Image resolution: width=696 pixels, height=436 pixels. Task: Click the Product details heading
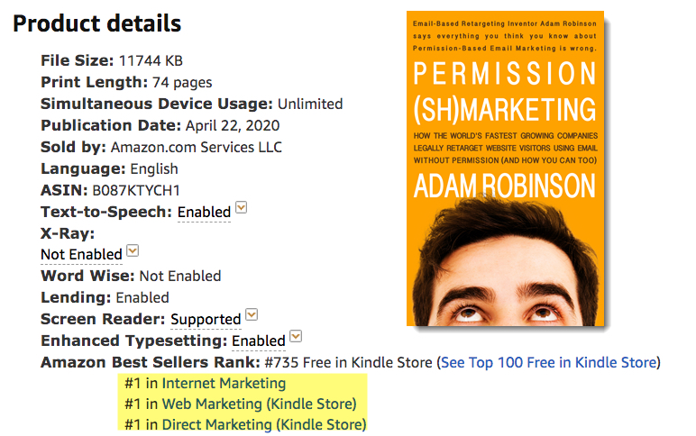pos(97,23)
